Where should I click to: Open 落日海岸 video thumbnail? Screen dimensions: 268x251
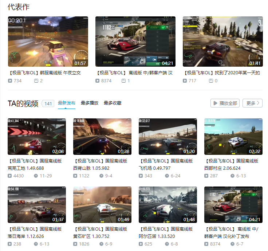[37, 205]
